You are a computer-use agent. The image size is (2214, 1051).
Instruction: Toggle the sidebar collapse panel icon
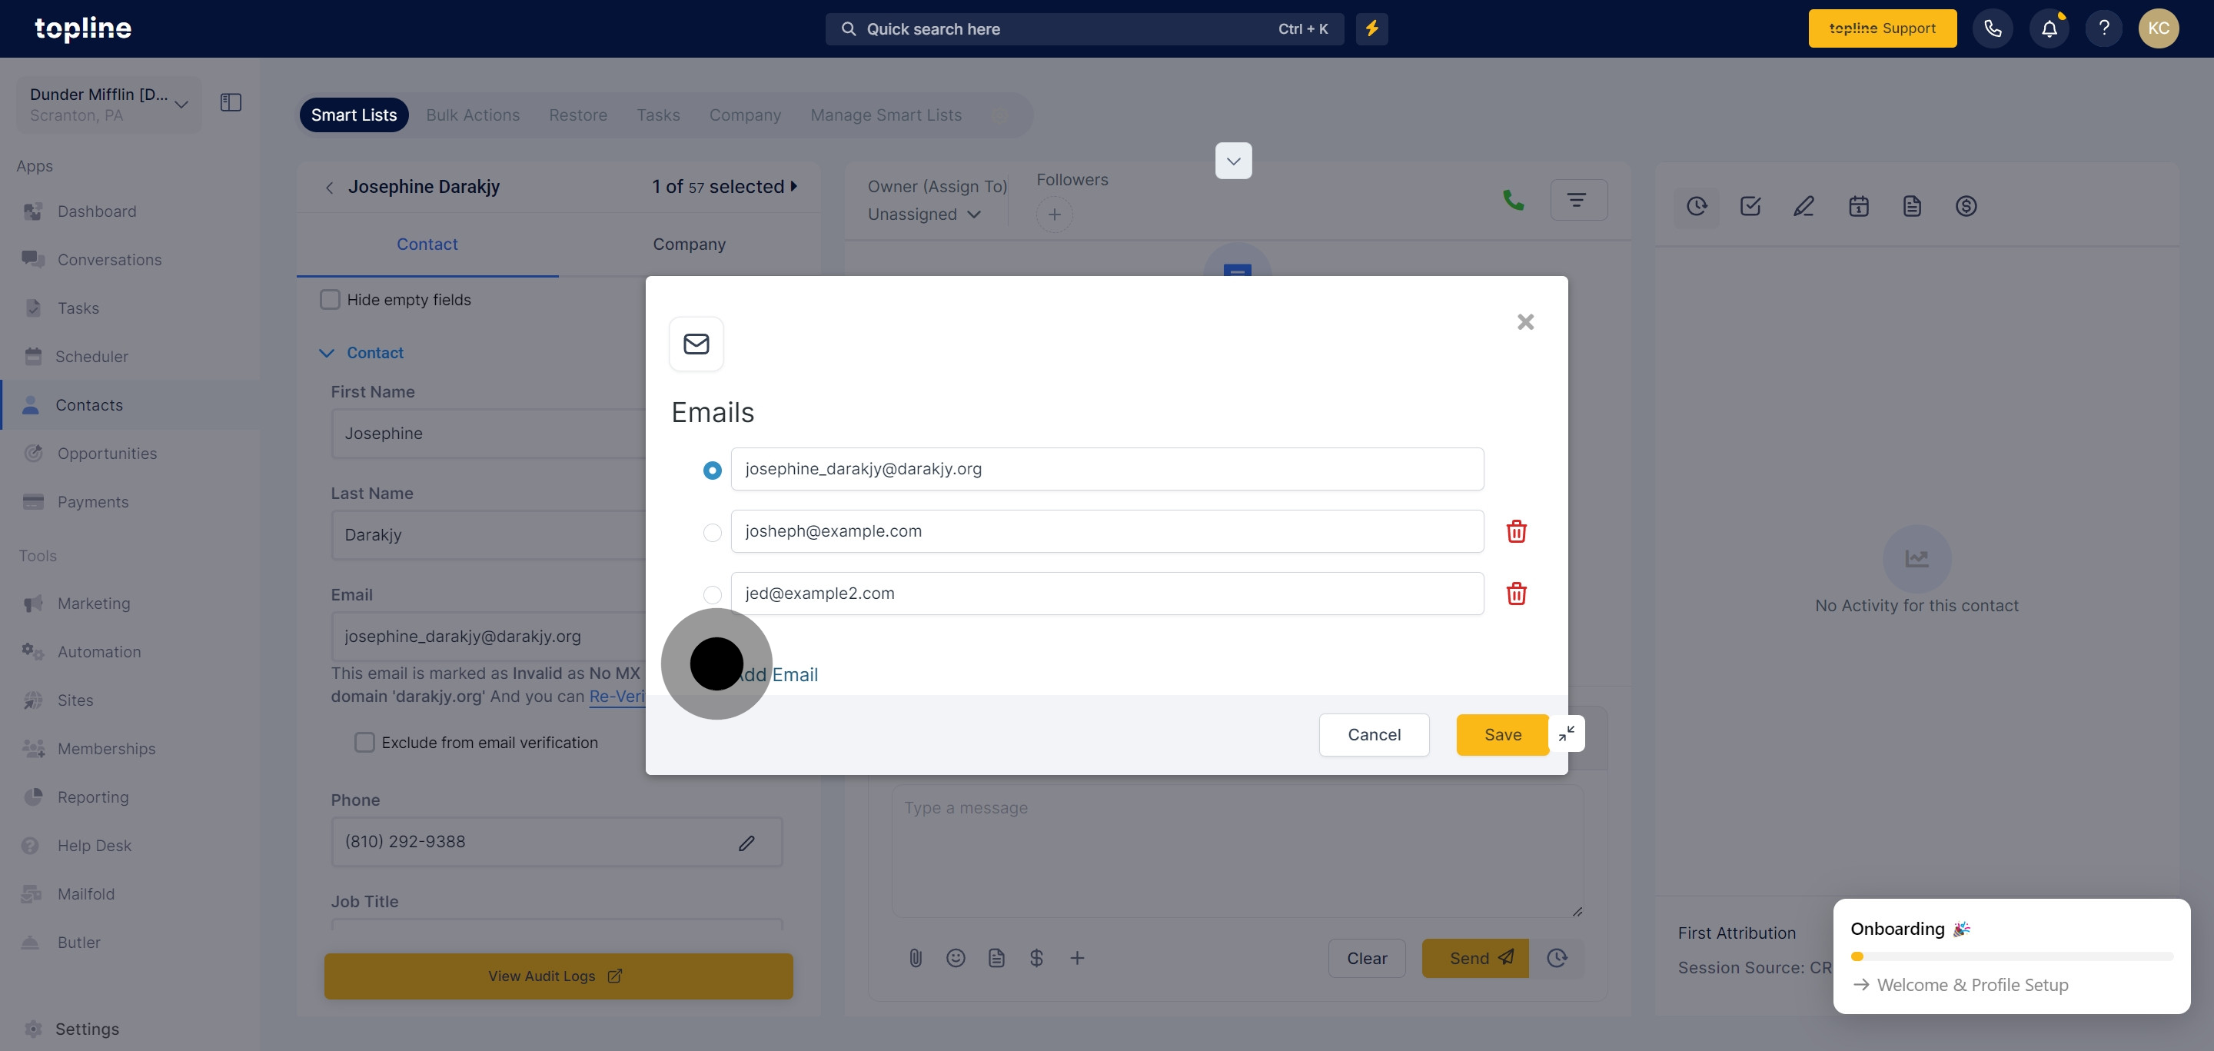point(231,102)
